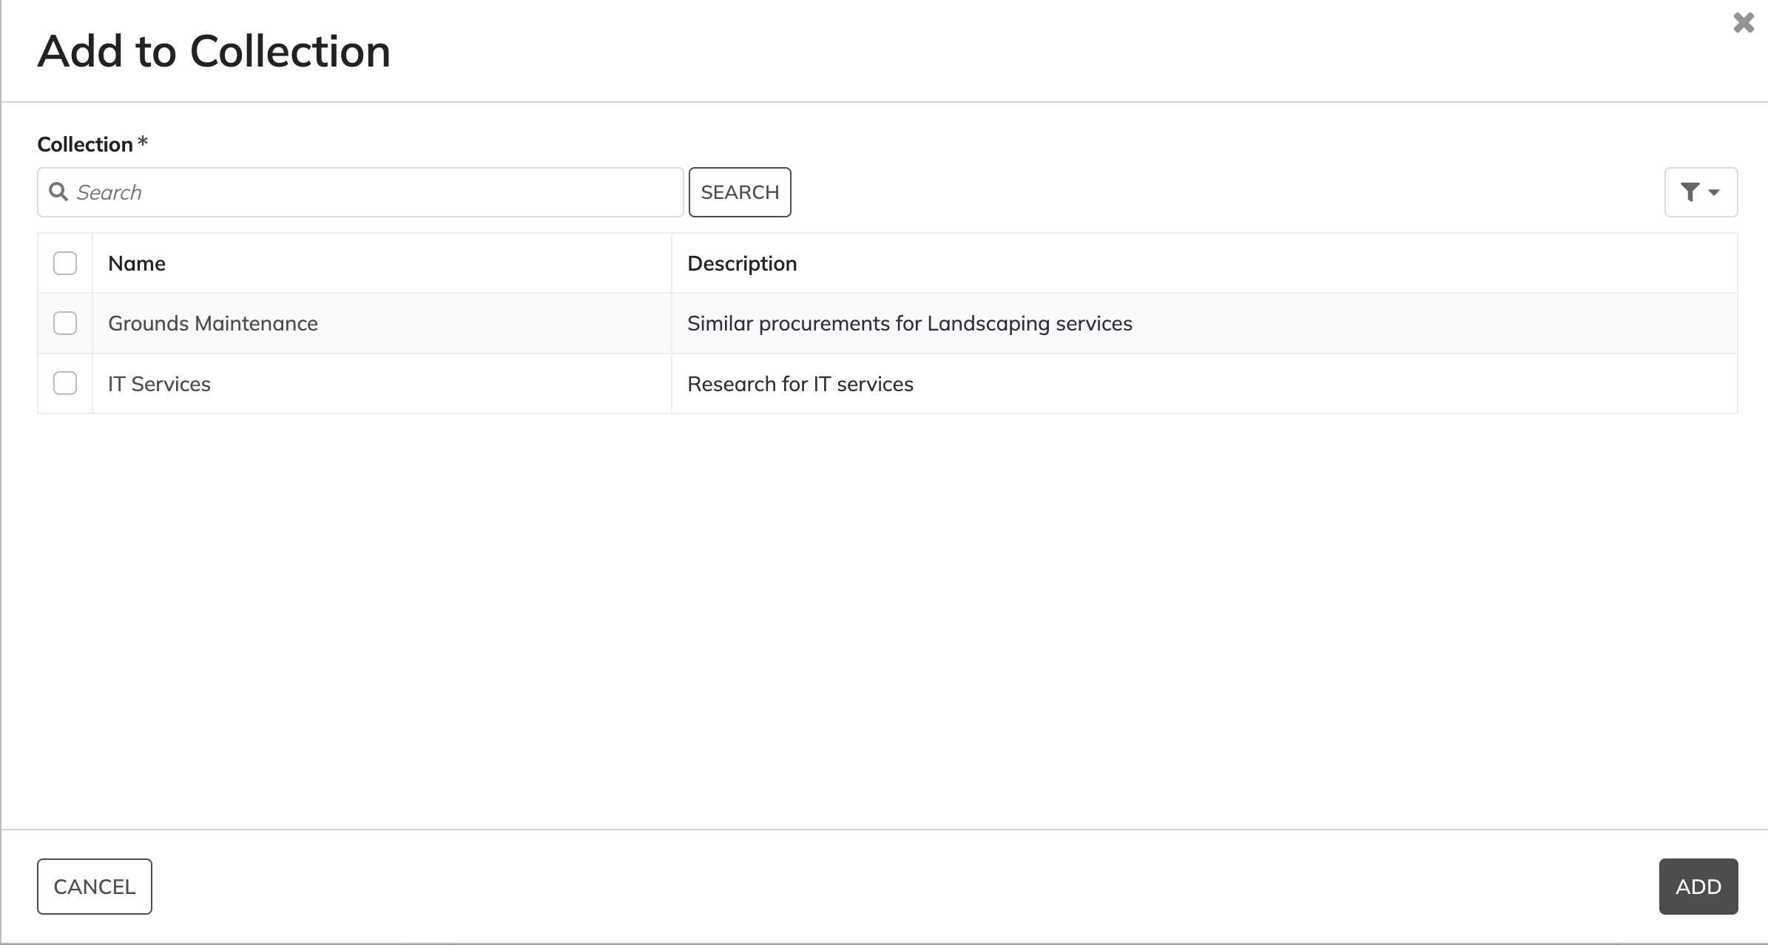
Task: Click the Collection search input field
Action: click(360, 192)
